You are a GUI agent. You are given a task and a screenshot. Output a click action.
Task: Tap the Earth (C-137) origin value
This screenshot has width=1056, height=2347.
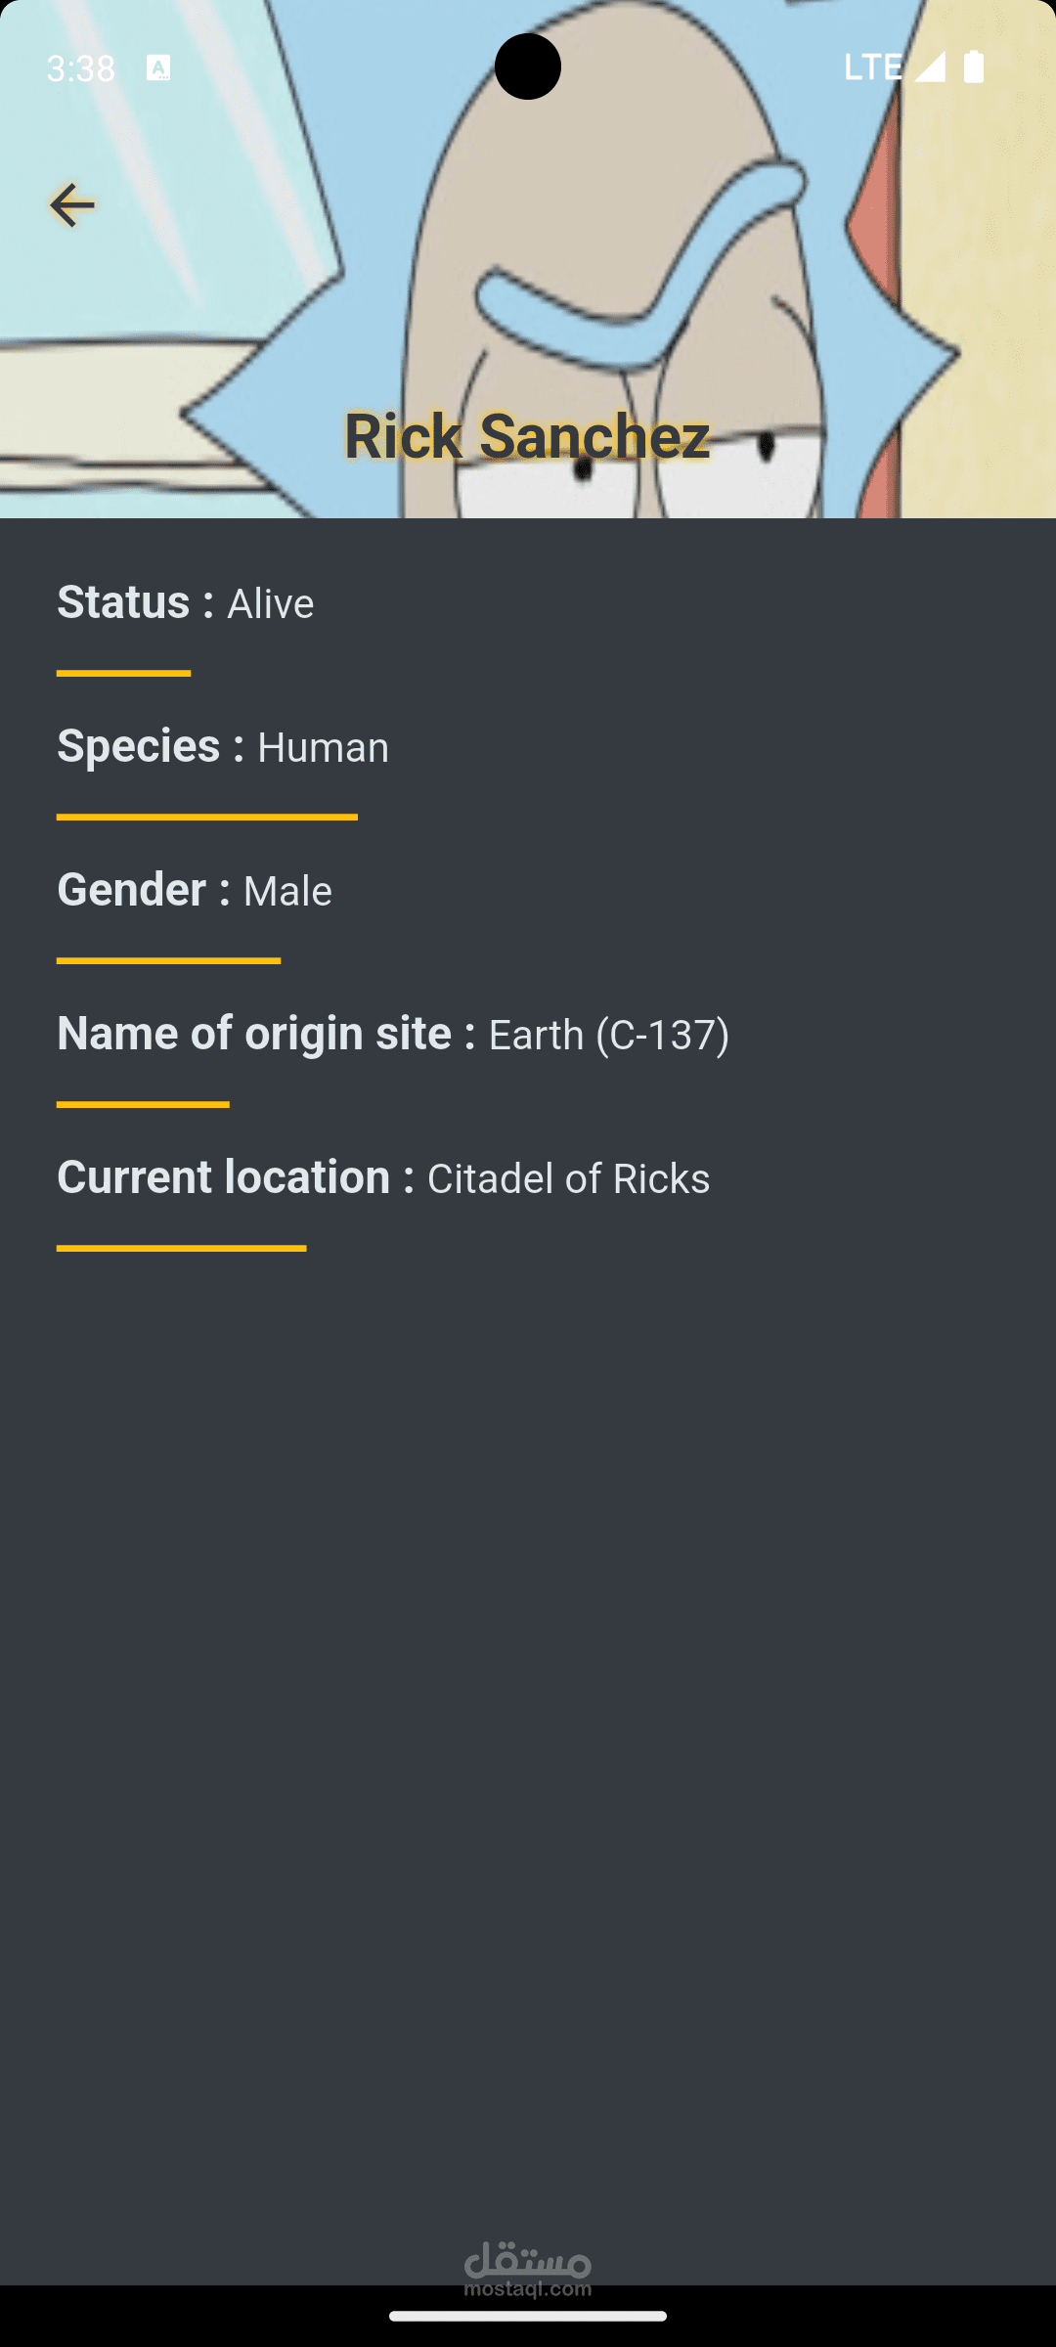(x=609, y=1036)
